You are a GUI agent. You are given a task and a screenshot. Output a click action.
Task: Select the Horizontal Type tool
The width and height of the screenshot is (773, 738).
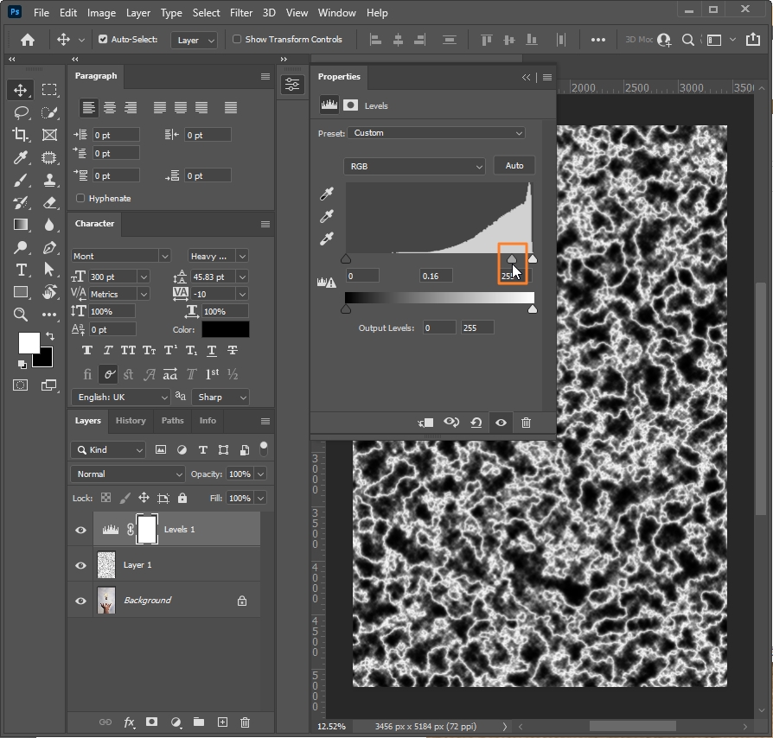point(21,270)
